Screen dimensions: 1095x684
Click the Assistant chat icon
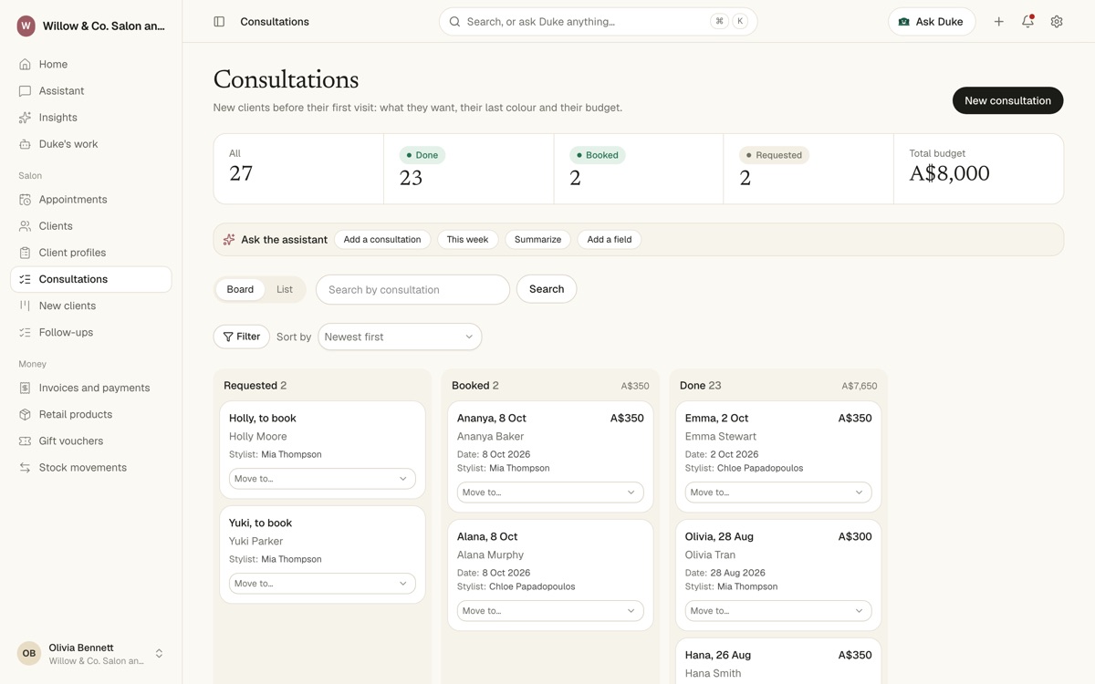(25, 91)
